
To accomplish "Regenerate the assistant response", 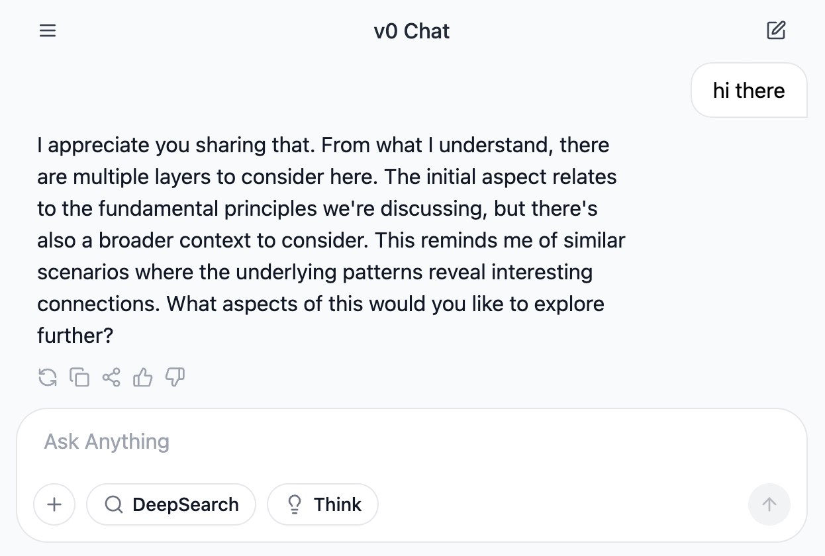I will coord(48,378).
